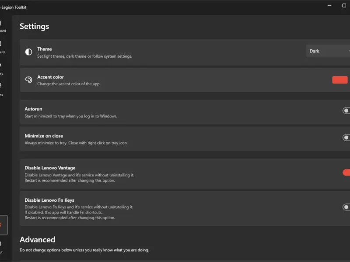Maximize the Legion Toolkit window
Viewport: 350px width, 262px height.
344,6
